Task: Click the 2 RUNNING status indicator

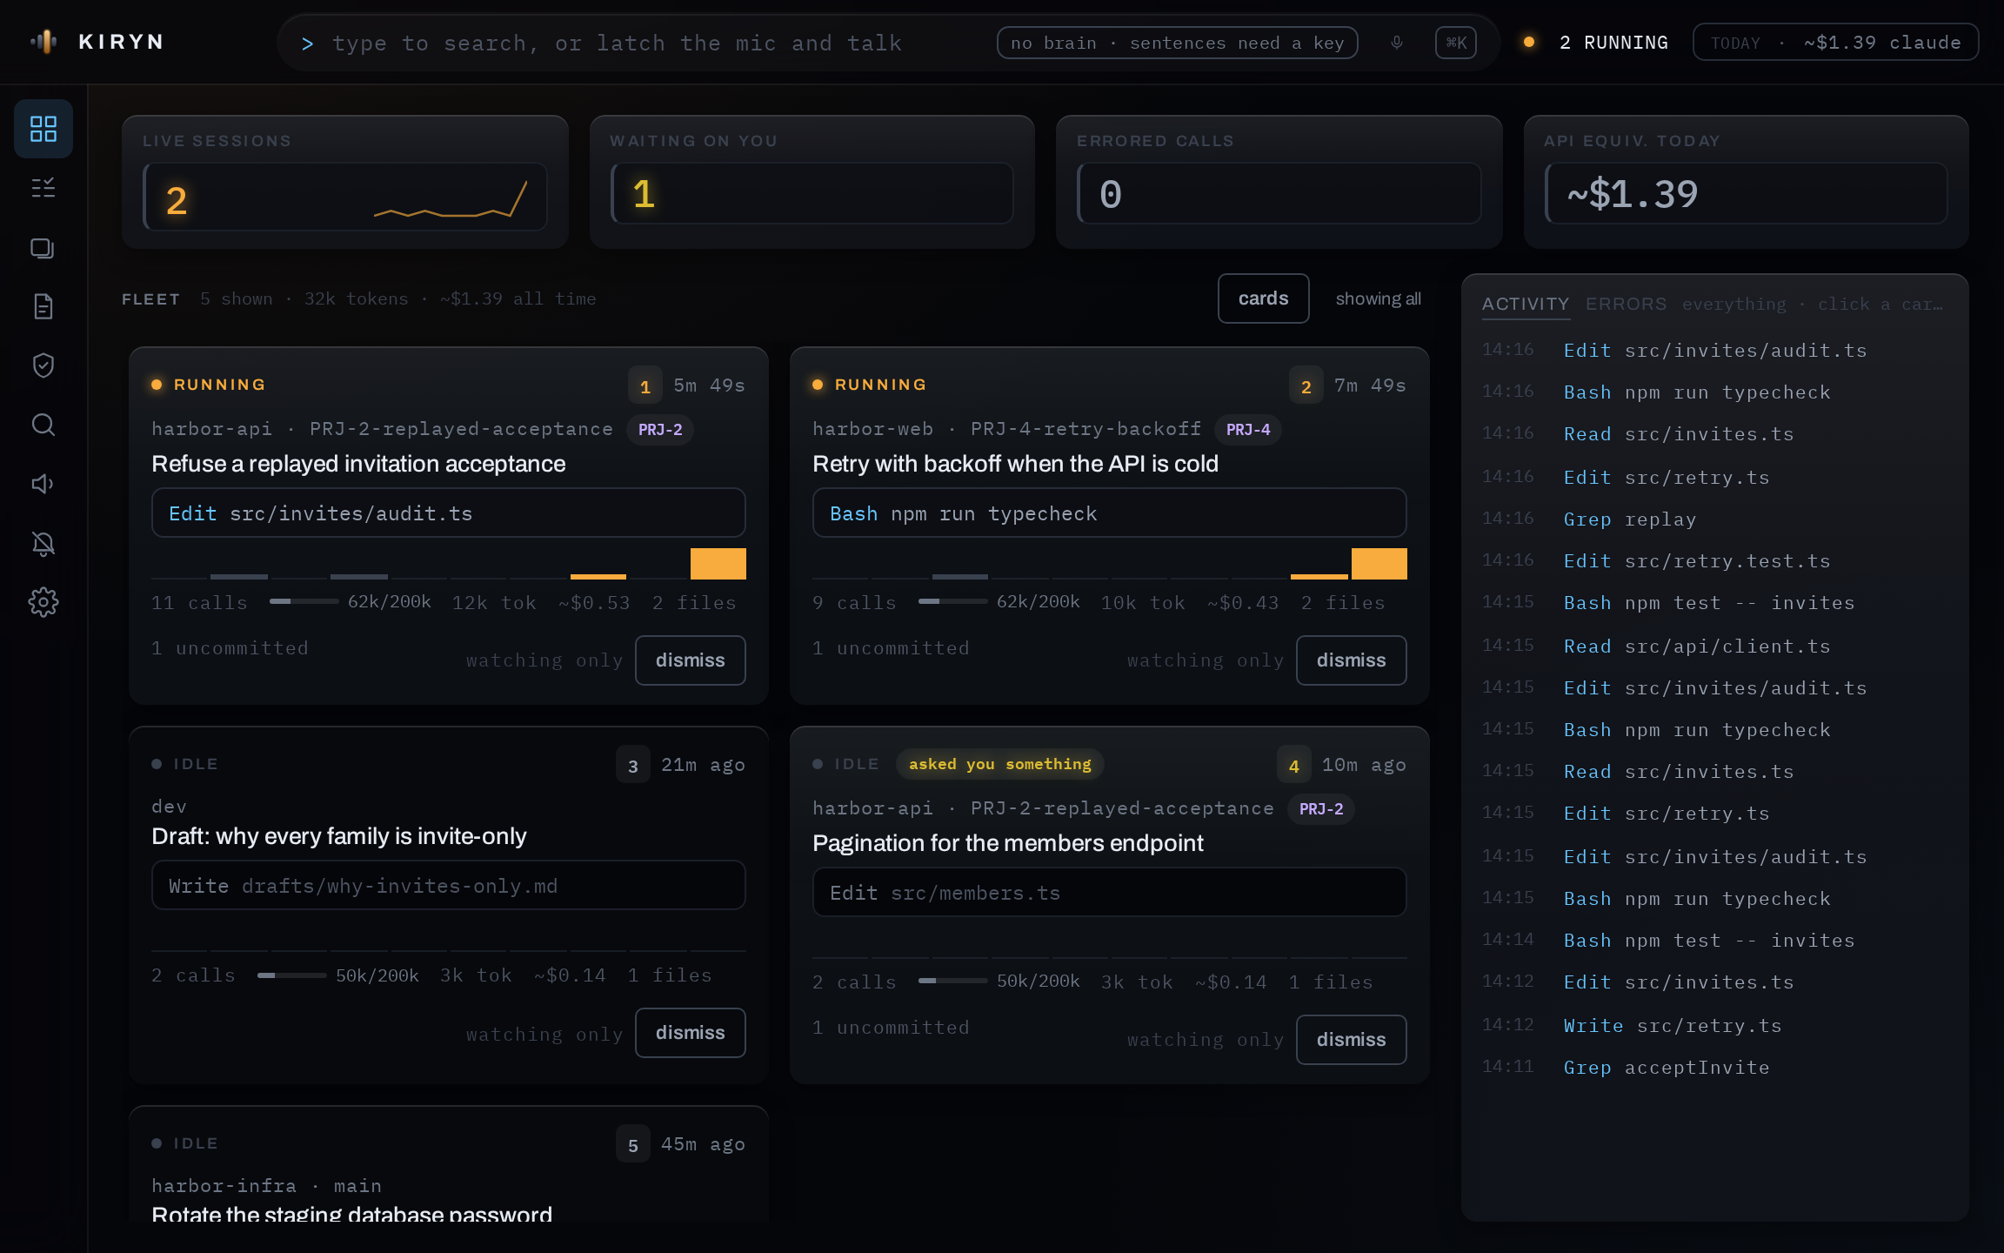Action: coord(1596,43)
